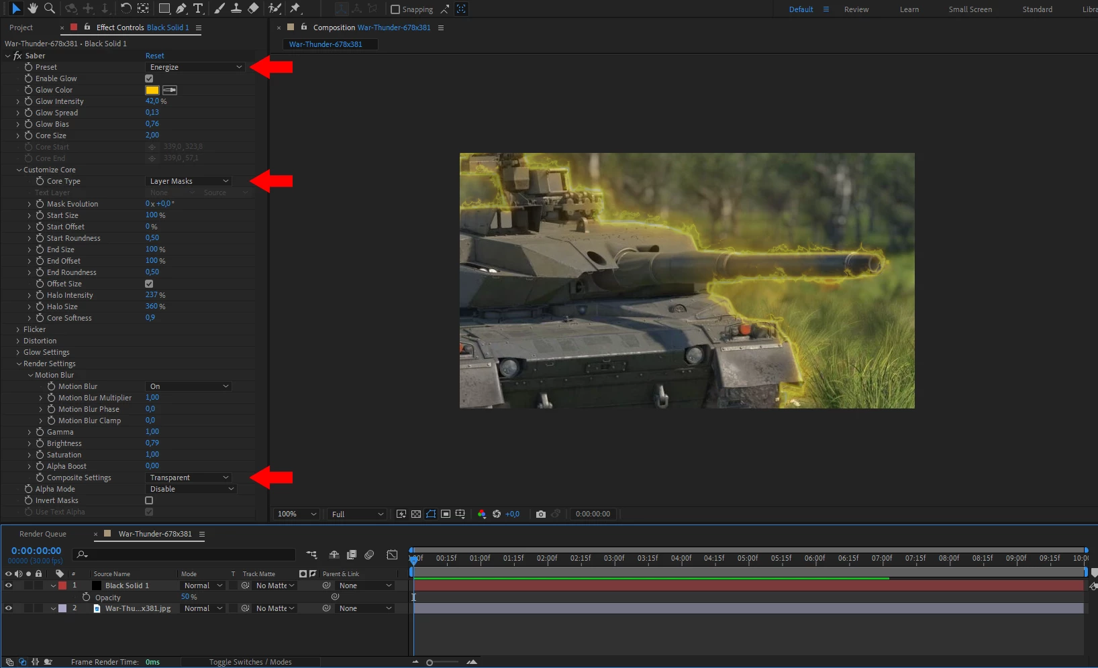Select the Puppet Pin tool
Screen dimensions: 1098x668
295,9
